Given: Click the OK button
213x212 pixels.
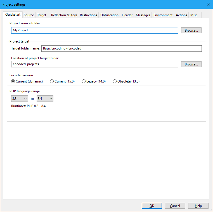Looking at the screenshot, I should coord(152,206).
